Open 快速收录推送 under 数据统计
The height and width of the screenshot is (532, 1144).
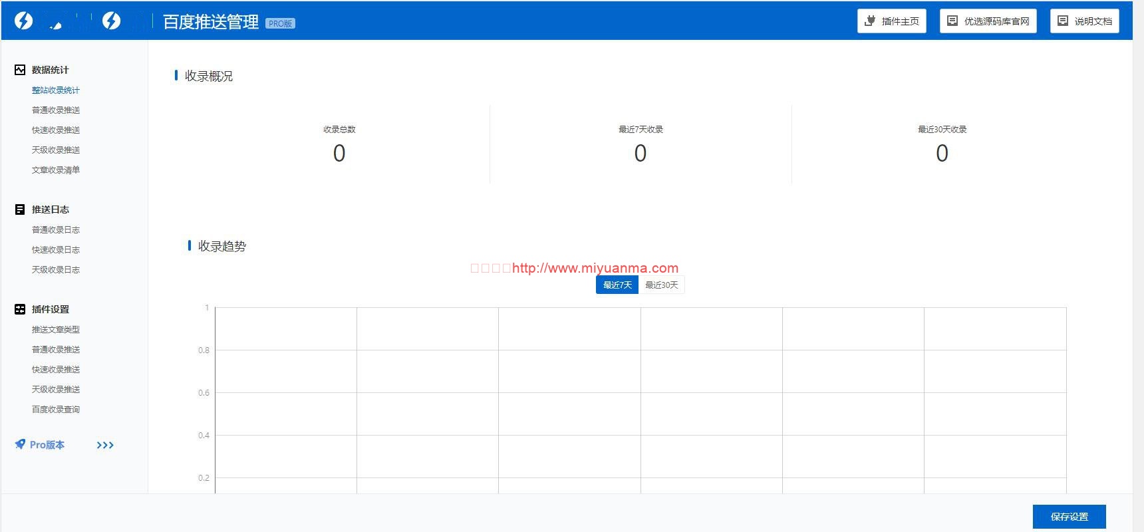coord(56,130)
